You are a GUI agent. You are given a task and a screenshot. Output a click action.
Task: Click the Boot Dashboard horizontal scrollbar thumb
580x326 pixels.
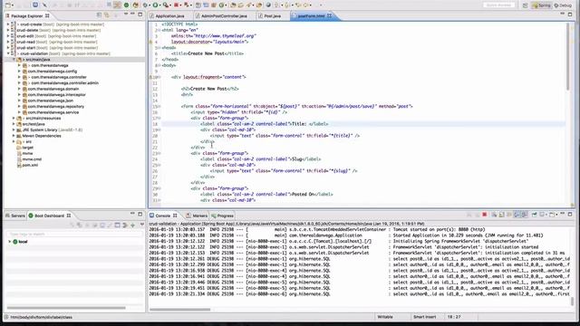click(x=66, y=308)
